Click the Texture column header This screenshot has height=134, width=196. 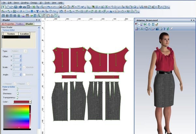[11, 34]
